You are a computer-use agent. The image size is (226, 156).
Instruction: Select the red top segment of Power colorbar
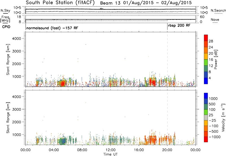click(206, 38)
